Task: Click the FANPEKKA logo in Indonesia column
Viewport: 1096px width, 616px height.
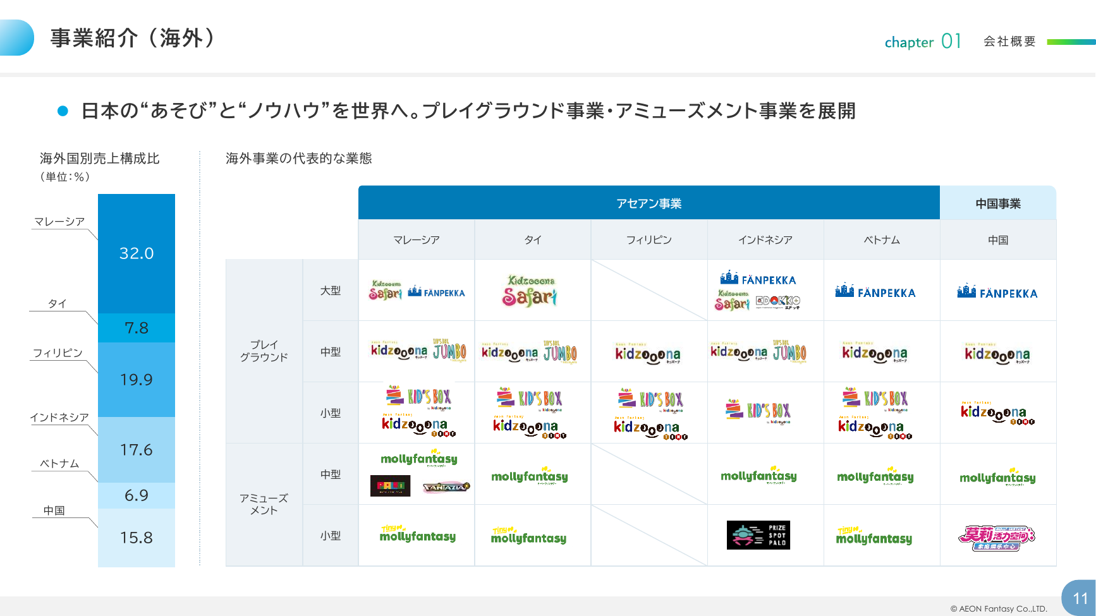Action: point(758,278)
